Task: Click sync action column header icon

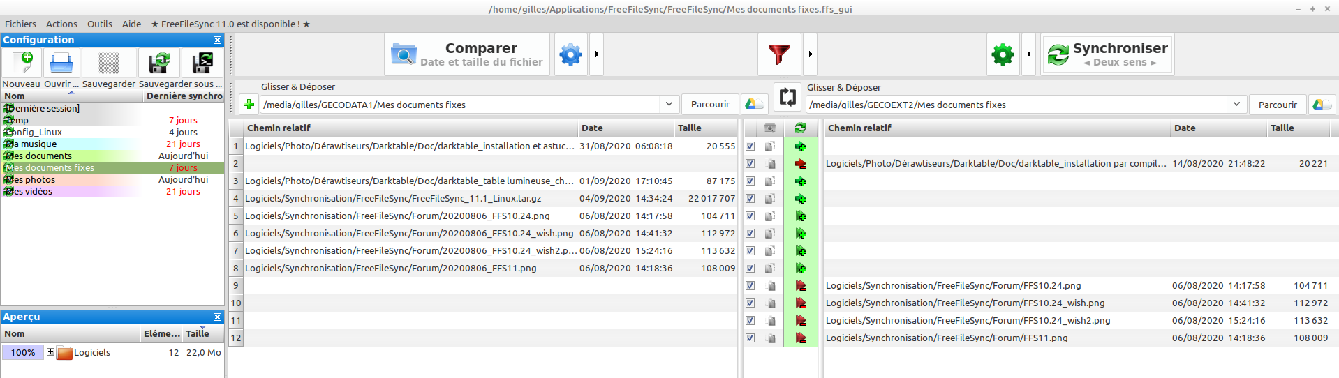Action: (x=800, y=128)
